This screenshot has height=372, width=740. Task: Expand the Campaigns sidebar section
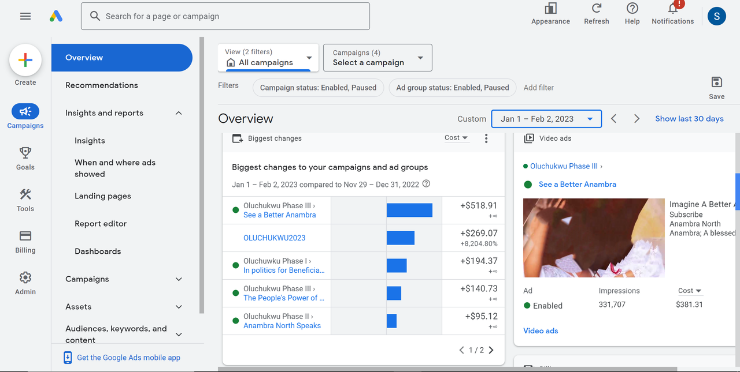(x=179, y=279)
